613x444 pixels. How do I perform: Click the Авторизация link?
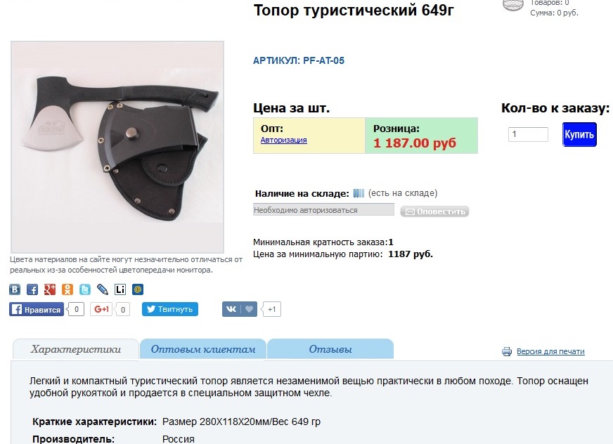click(284, 140)
